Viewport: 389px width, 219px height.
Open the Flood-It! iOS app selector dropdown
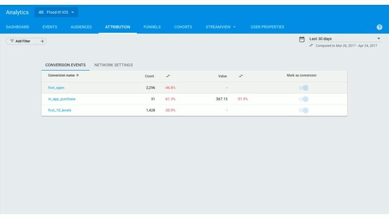click(x=57, y=12)
